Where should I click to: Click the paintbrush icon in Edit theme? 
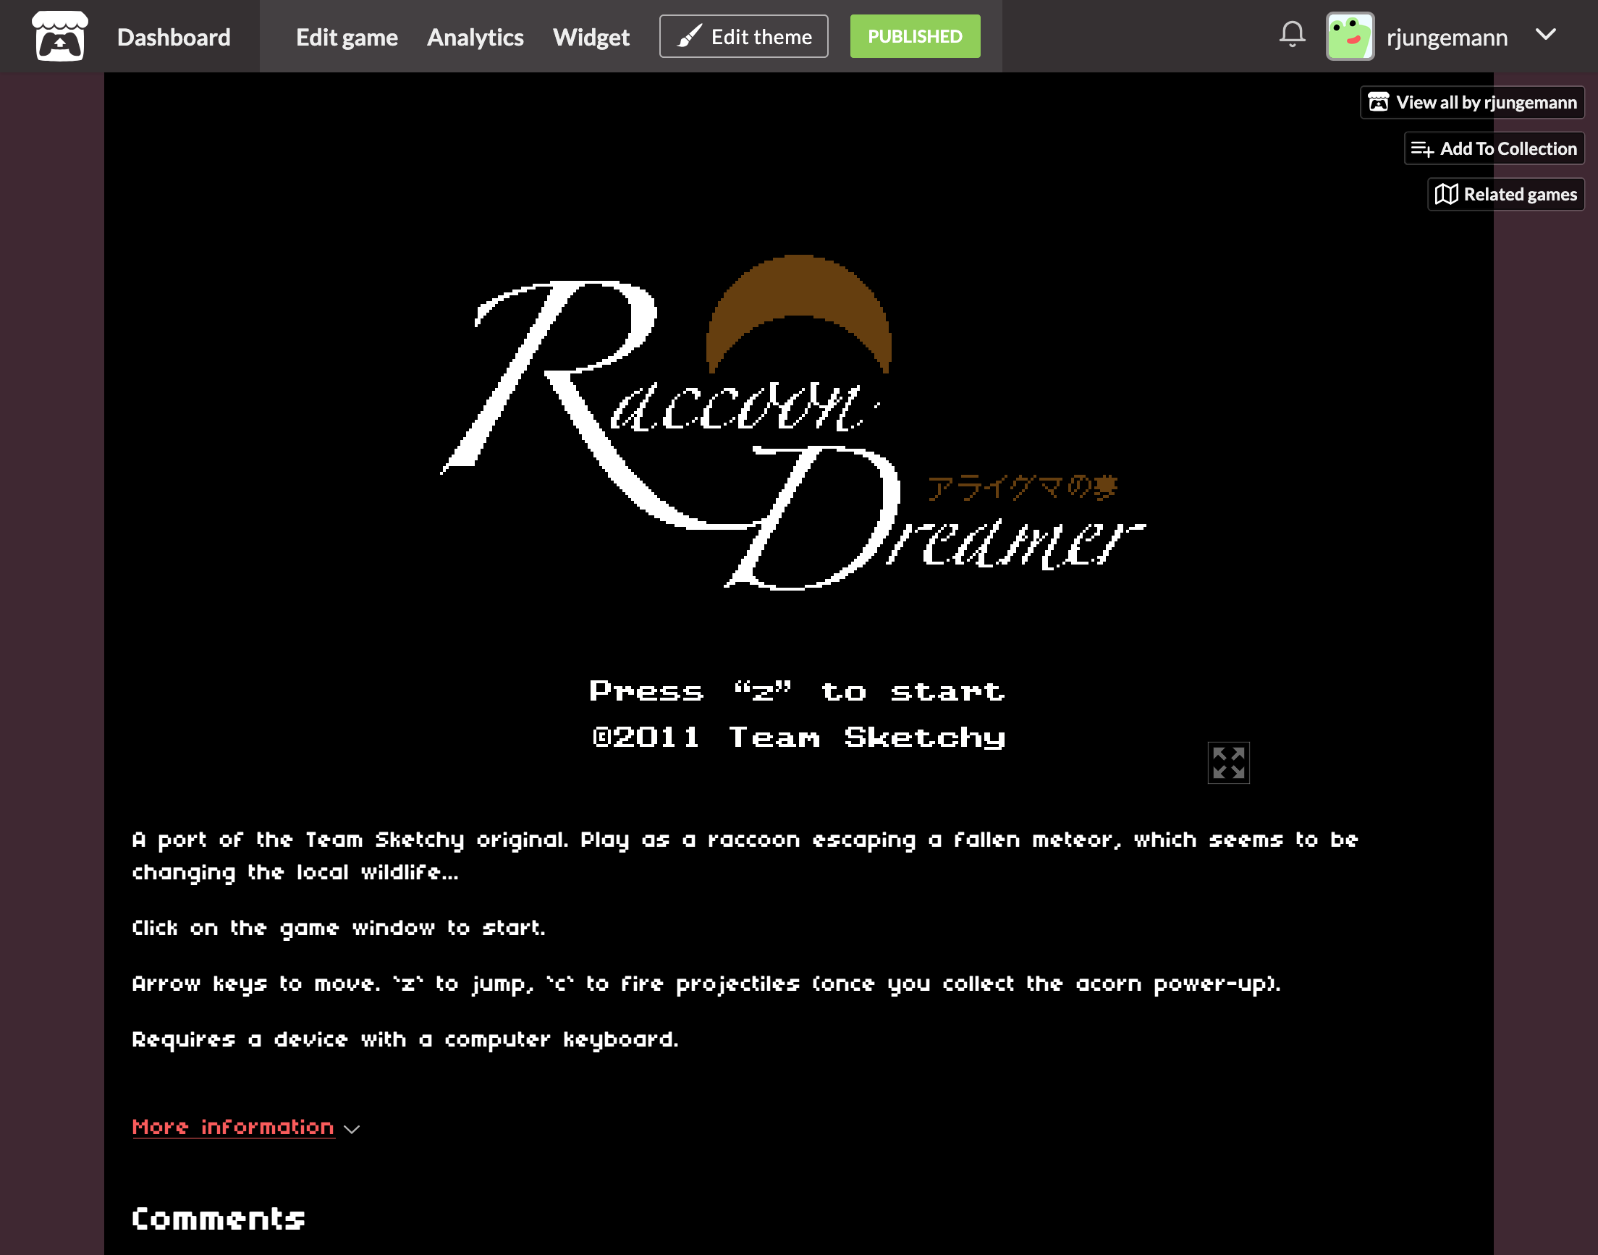(688, 36)
